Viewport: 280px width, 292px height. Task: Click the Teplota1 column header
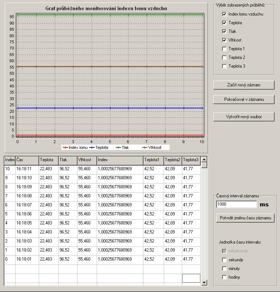154,160
